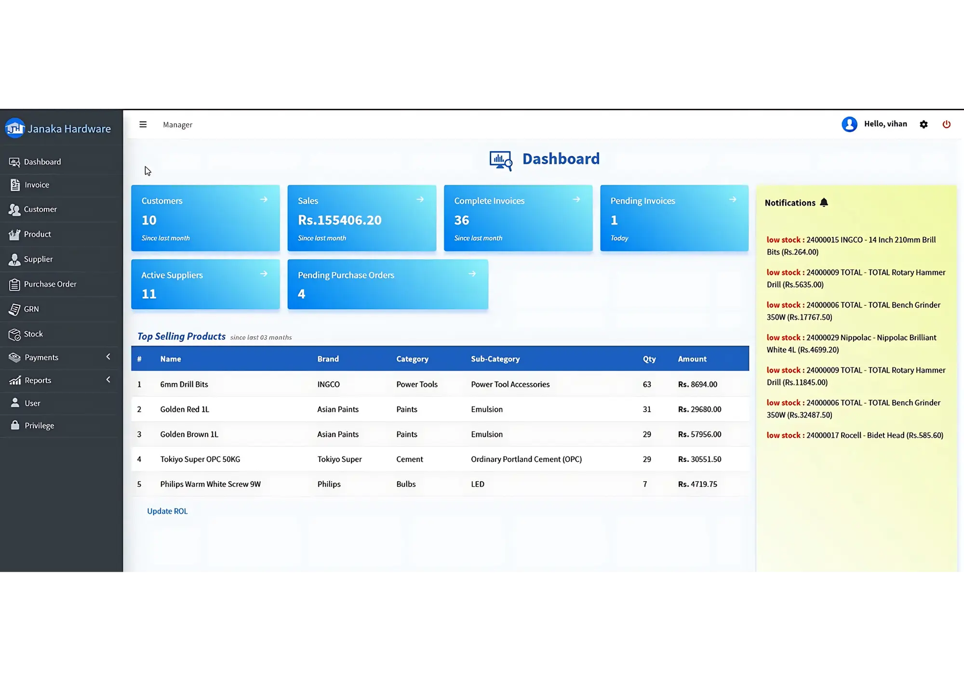Click low stock INGCO 14 Inch Brill Bits notification
Image resolution: width=964 pixels, height=681 pixels.
tap(851, 246)
